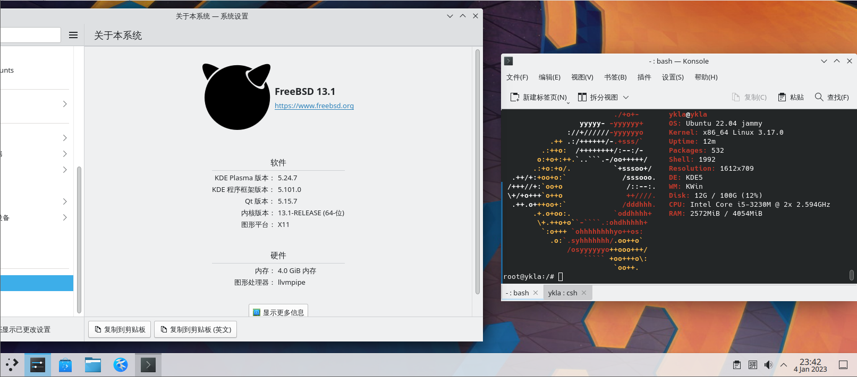
Task: Open Discover software center from taskbar
Action: [65, 365]
